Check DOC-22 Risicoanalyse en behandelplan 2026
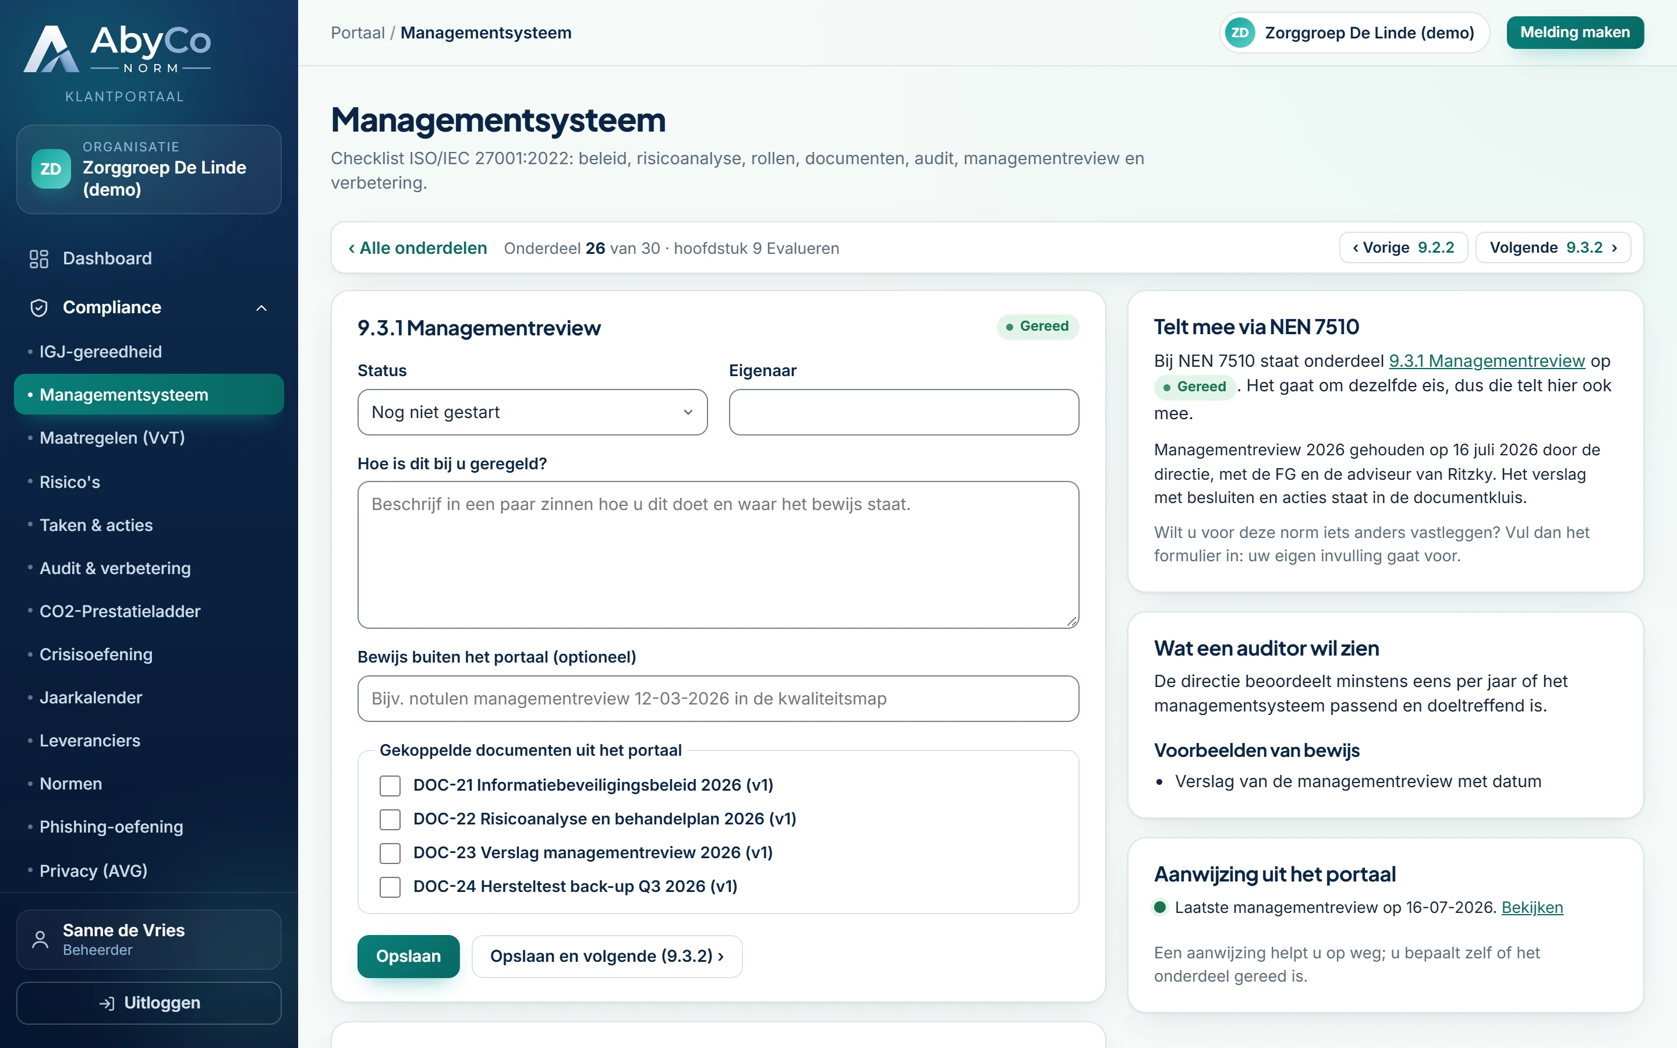Viewport: 1677px width, 1048px height. coord(390,819)
